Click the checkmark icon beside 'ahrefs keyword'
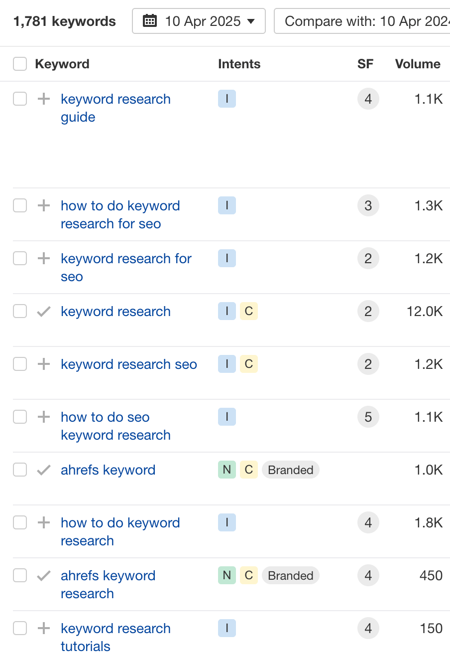Viewport: 450px width, 661px height. pos(44,470)
